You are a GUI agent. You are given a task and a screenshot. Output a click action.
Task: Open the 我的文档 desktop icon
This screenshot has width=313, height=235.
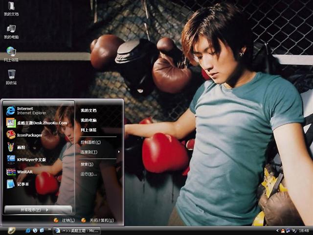(11, 9)
